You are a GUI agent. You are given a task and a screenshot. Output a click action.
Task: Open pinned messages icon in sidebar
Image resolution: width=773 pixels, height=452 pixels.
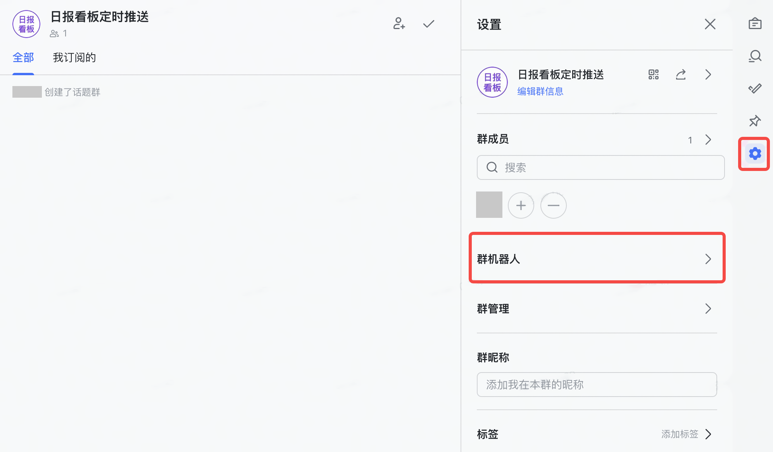755,121
